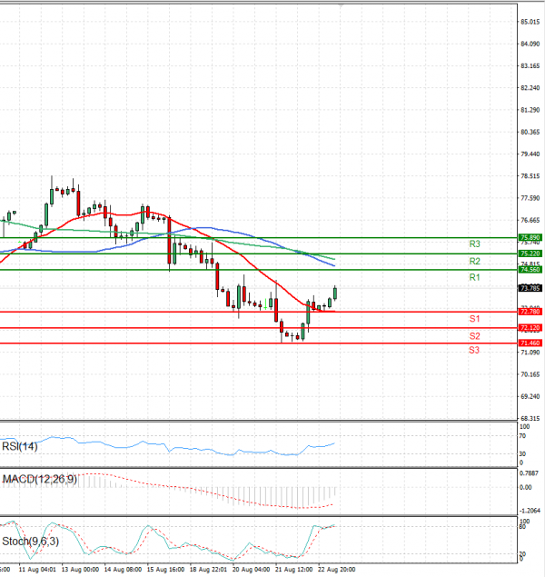Click the RSI(14) indicator label
The width and height of the screenshot is (545, 577).
(20, 447)
